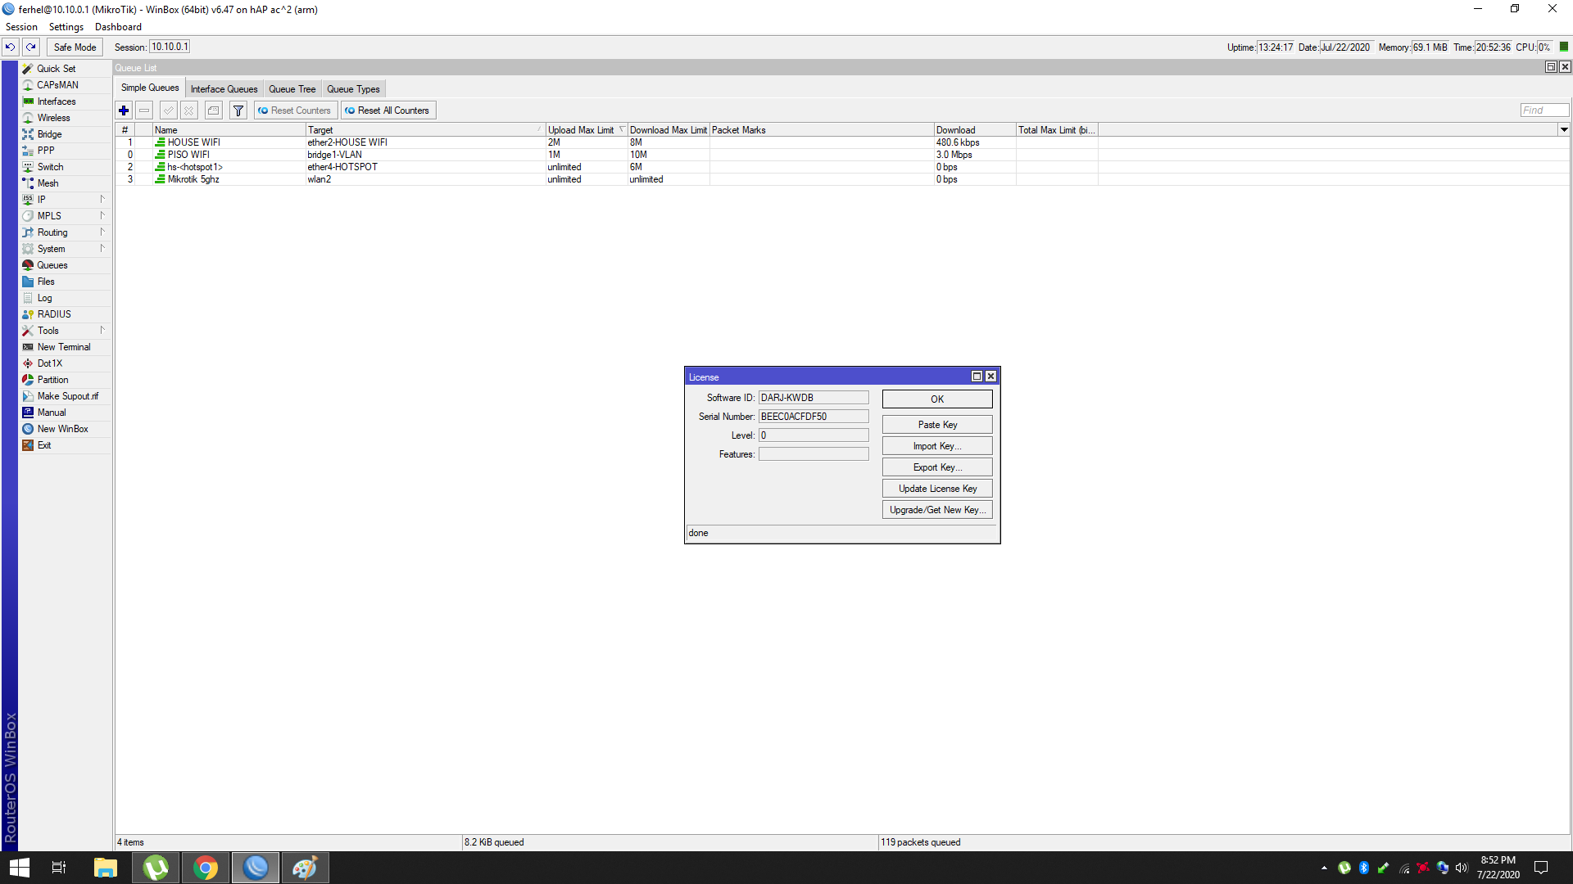
Task: Click Reset All Counters button
Action: click(x=388, y=110)
